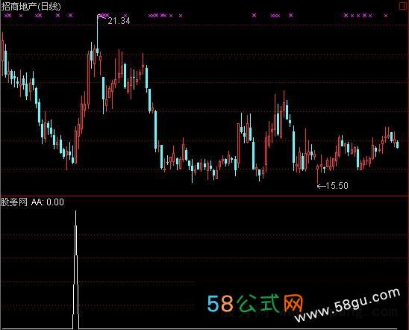The image size is (409, 330).
Task: Click the rightmost purple x signal marker
Action: tap(386, 16)
